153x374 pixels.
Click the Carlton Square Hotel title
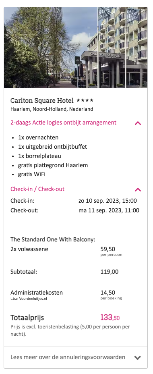(42, 100)
